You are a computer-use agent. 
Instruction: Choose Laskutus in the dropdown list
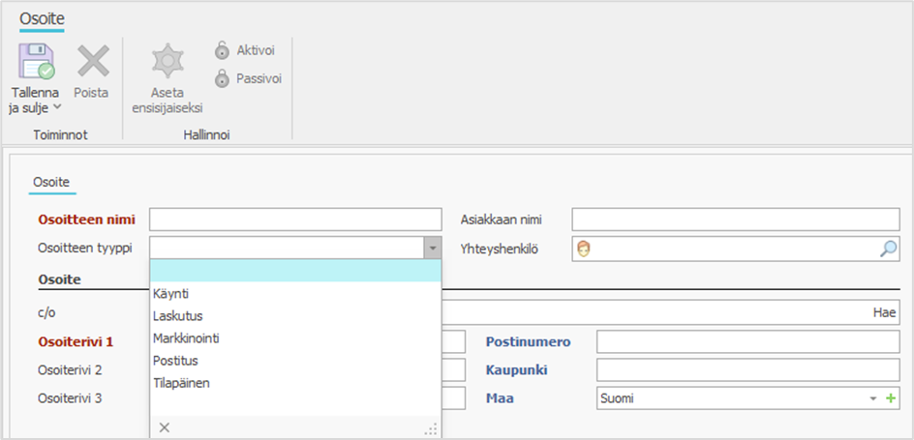[x=177, y=315]
